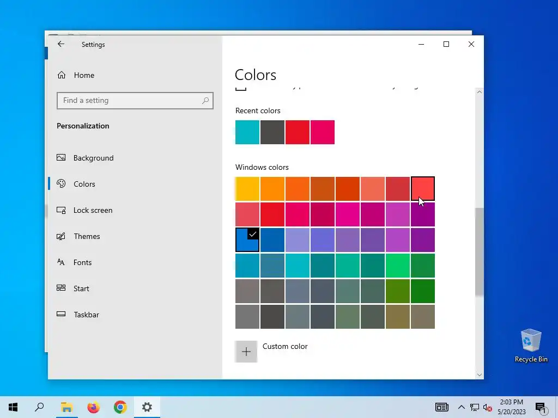Pick the pink-rose recent color

point(323,132)
